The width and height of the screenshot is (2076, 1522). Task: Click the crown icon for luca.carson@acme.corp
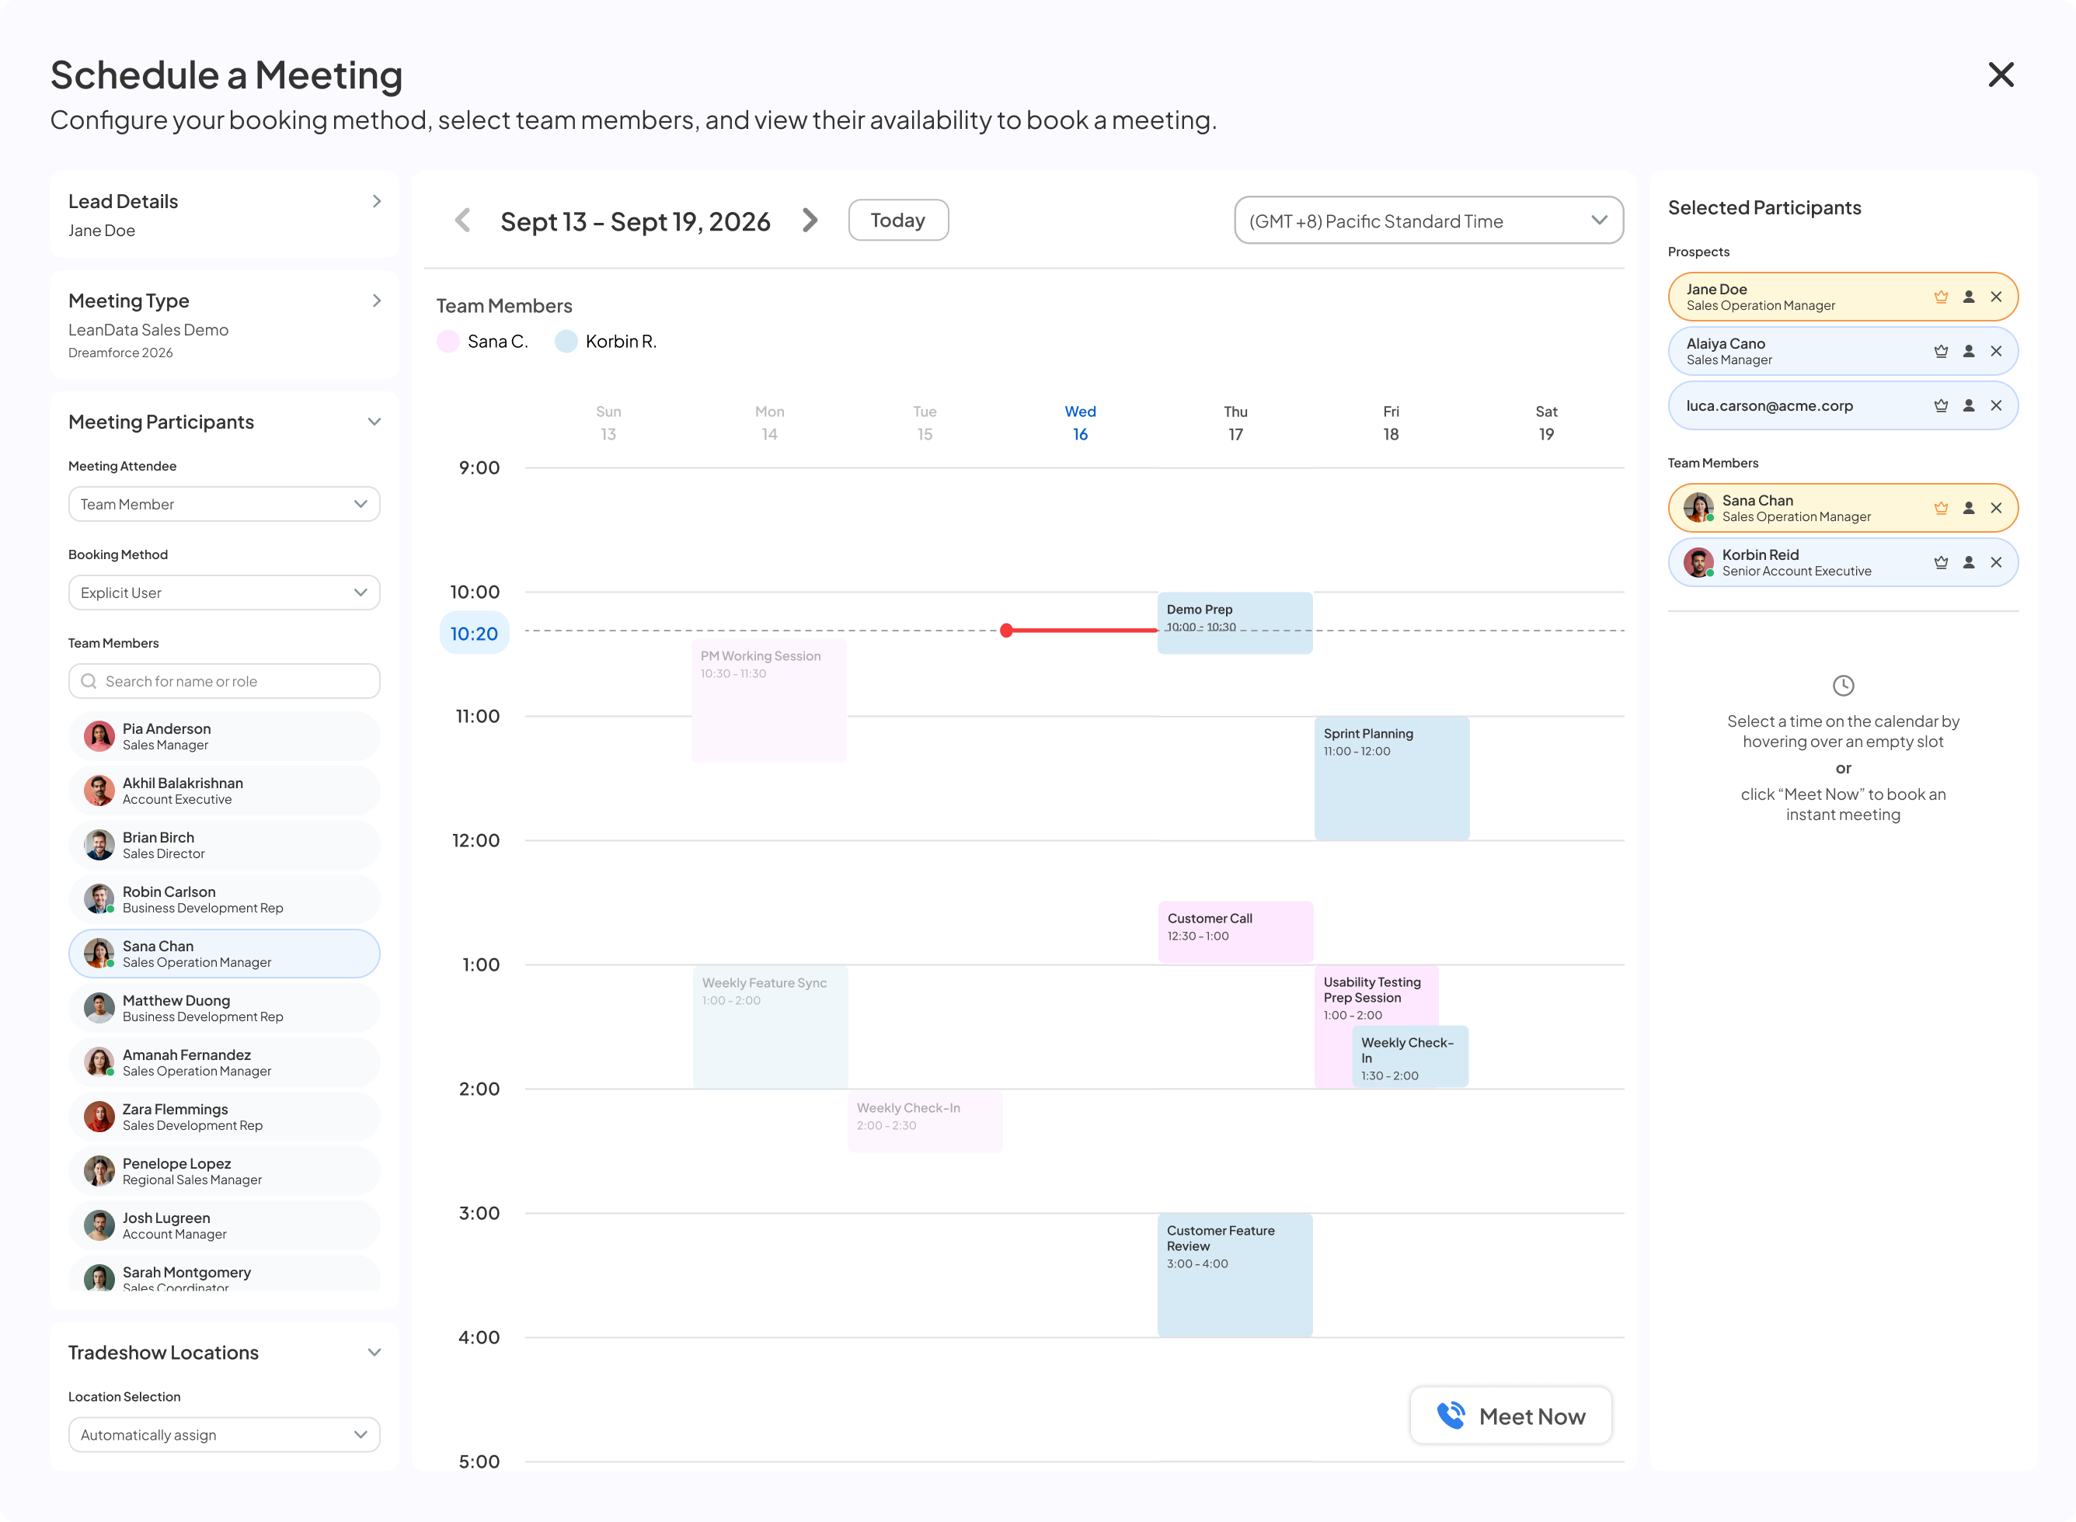[x=1941, y=405]
